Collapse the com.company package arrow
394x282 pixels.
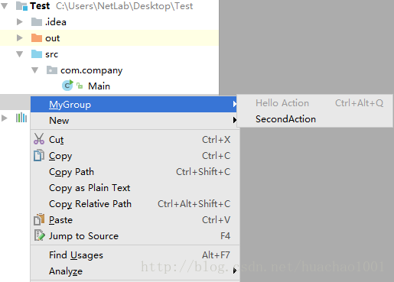pyautogui.click(x=35, y=70)
